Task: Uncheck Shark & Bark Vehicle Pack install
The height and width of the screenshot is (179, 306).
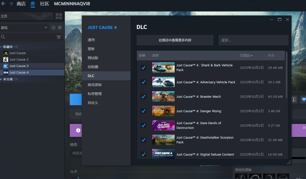Action: [143, 68]
